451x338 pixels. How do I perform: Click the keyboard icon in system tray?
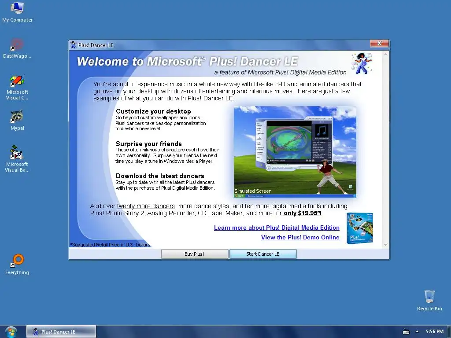click(x=406, y=332)
